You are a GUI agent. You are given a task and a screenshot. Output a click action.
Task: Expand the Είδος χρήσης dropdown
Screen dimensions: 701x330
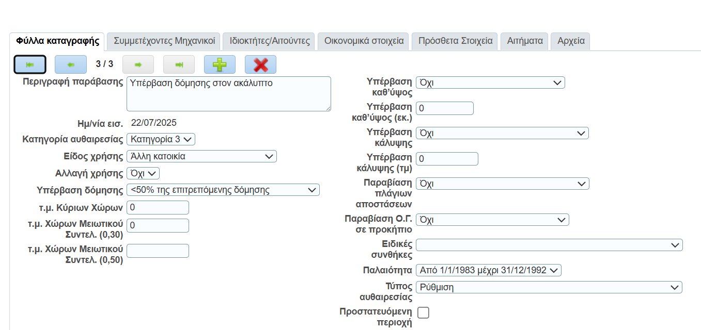[x=201, y=156]
